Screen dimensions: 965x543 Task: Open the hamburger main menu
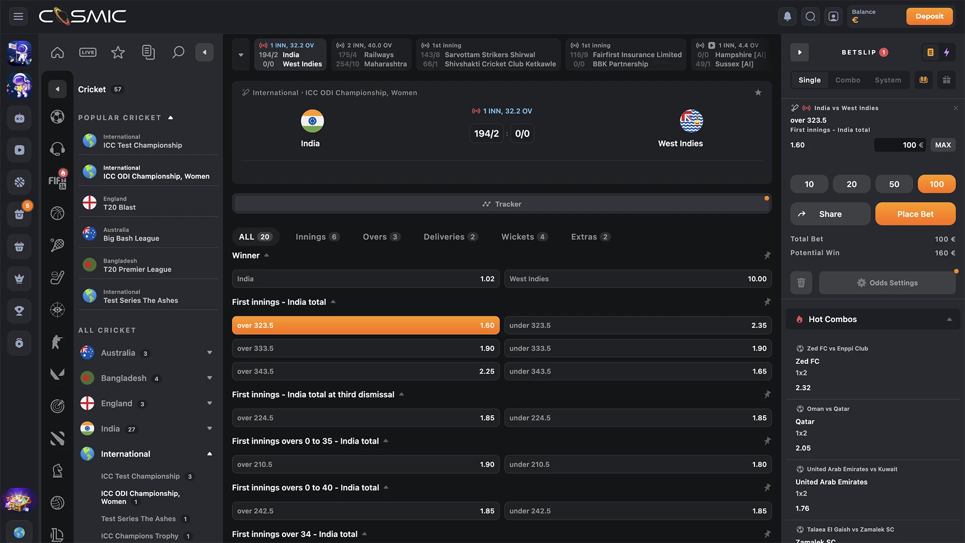(x=19, y=17)
